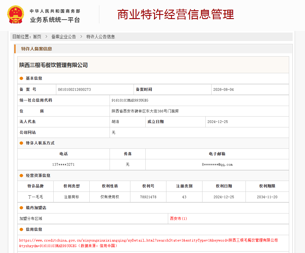Click the 统一社会信用代码 label
This screenshot has height=253, width=305.
(36, 100)
